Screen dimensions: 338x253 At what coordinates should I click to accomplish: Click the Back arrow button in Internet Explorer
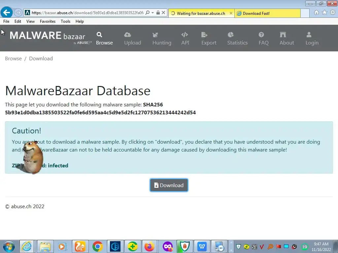tap(7, 13)
